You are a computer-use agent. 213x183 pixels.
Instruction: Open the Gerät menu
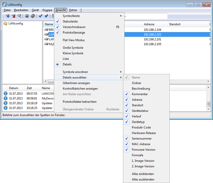[35, 10]
